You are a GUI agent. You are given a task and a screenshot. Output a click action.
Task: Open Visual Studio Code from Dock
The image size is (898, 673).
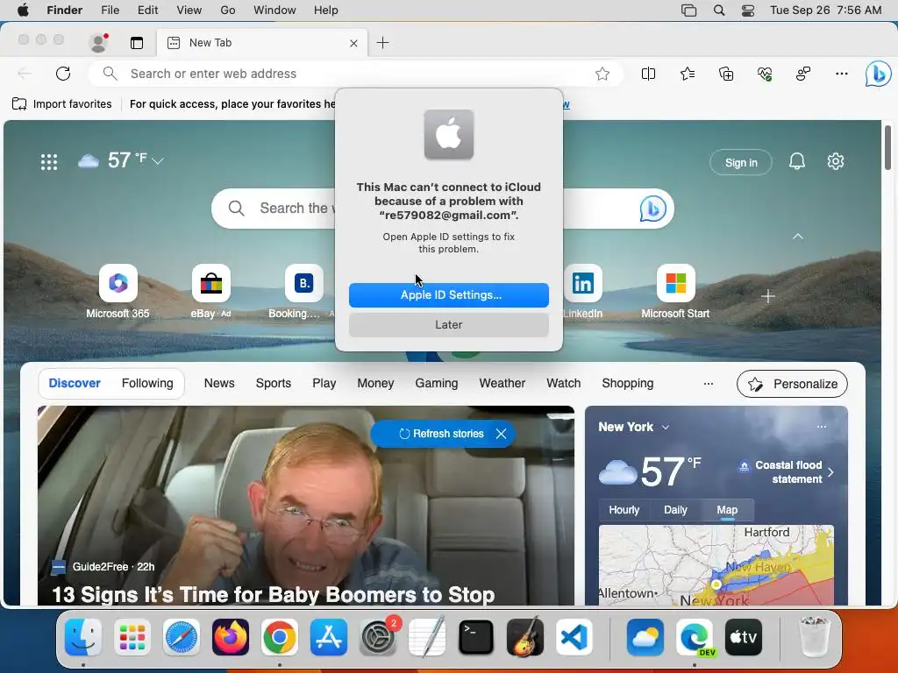pos(574,637)
